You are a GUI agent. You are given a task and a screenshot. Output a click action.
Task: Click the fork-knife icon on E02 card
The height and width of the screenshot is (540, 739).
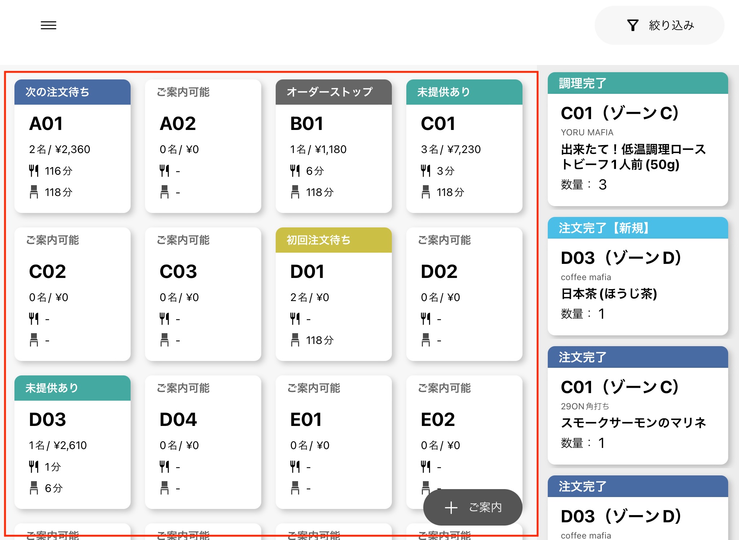click(426, 467)
